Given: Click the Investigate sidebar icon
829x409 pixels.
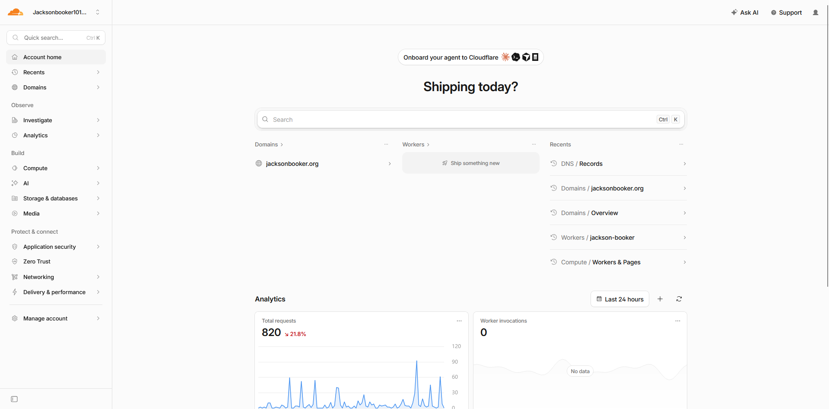Looking at the screenshot, I should [15, 120].
